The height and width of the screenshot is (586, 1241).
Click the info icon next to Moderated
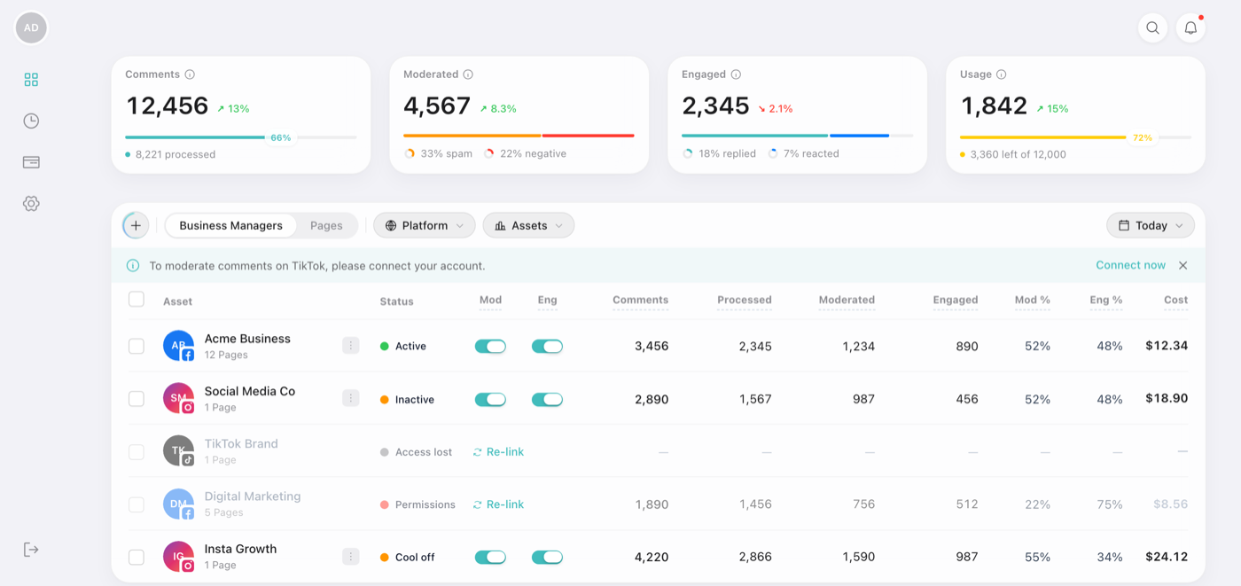coord(468,74)
